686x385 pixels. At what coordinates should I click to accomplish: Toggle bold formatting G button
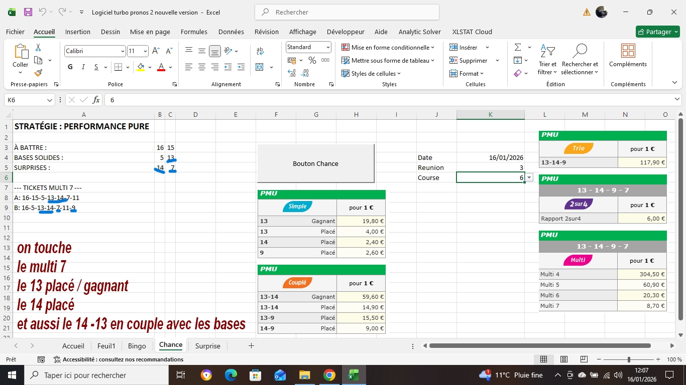[70, 67]
